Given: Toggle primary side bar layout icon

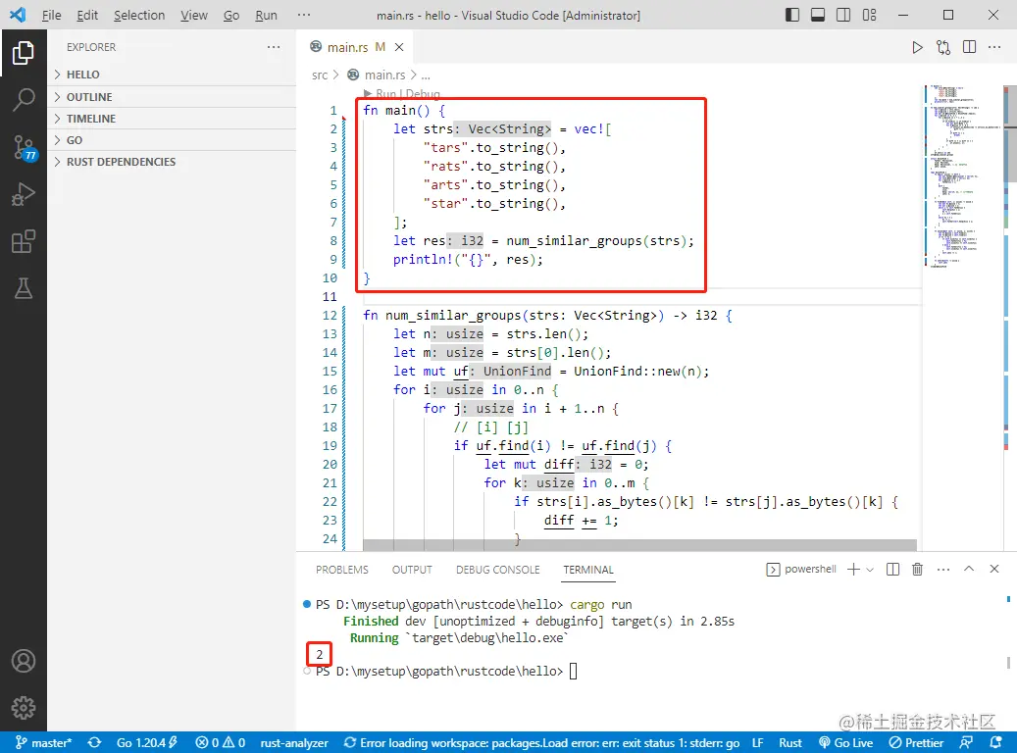Looking at the screenshot, I should tap(792, 15).
